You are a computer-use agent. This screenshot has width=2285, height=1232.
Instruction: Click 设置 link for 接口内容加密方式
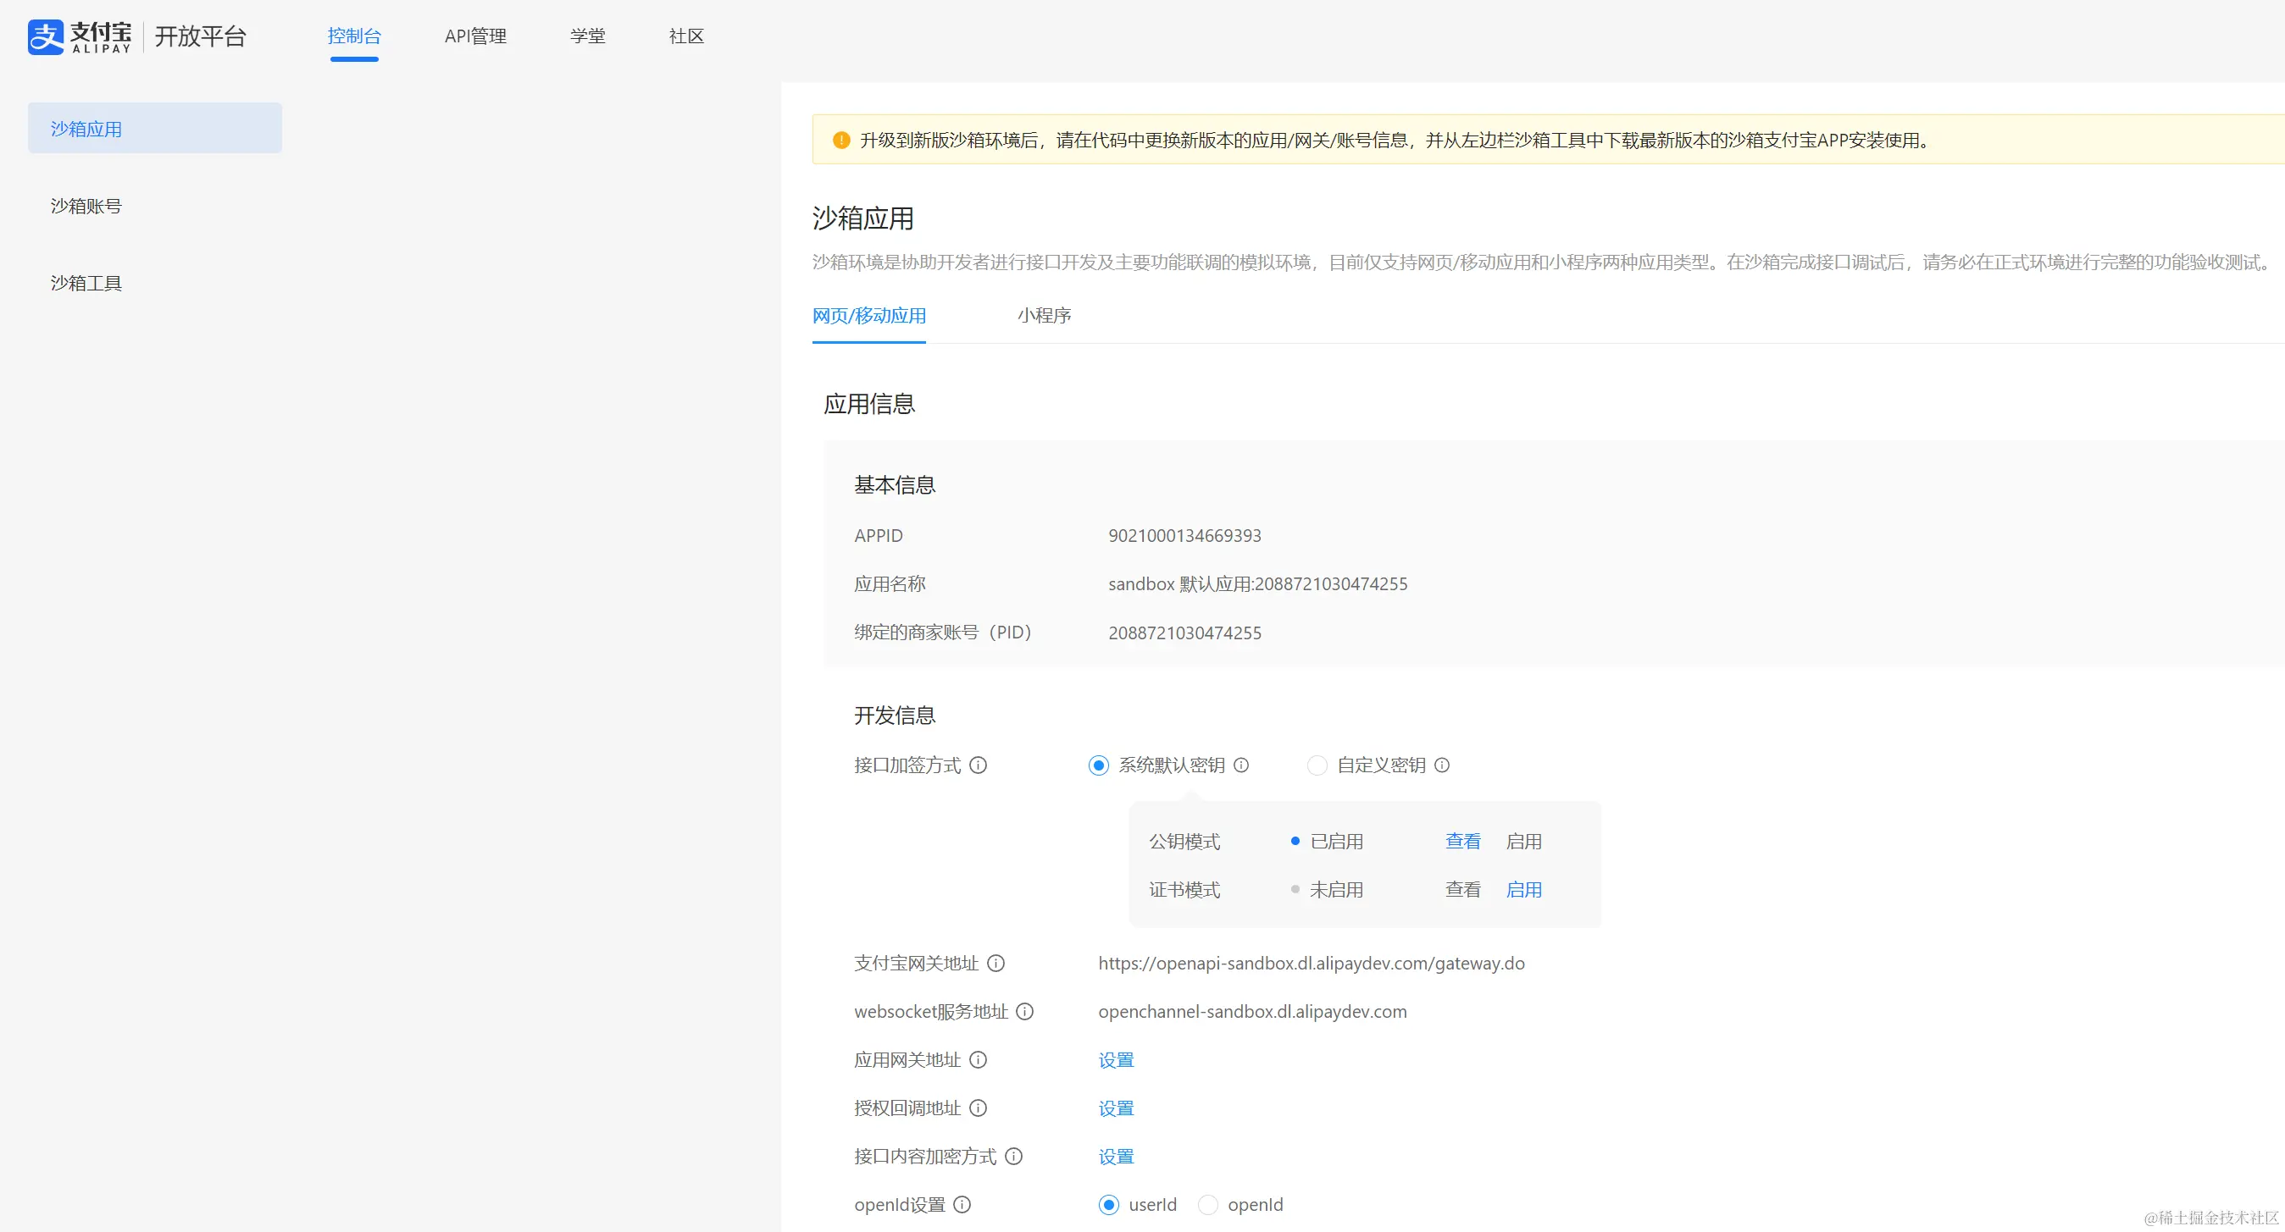coord(1116,1157)
